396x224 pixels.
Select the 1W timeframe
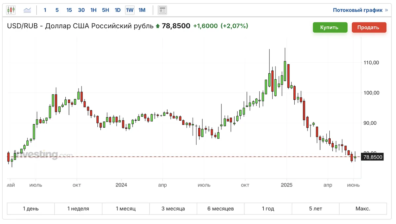pos(130,10)
